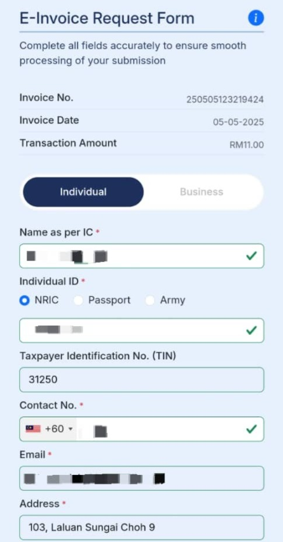The width and height of the screenshot is (283, 542).
Task: Select the Individual tab
Action: 83,192
